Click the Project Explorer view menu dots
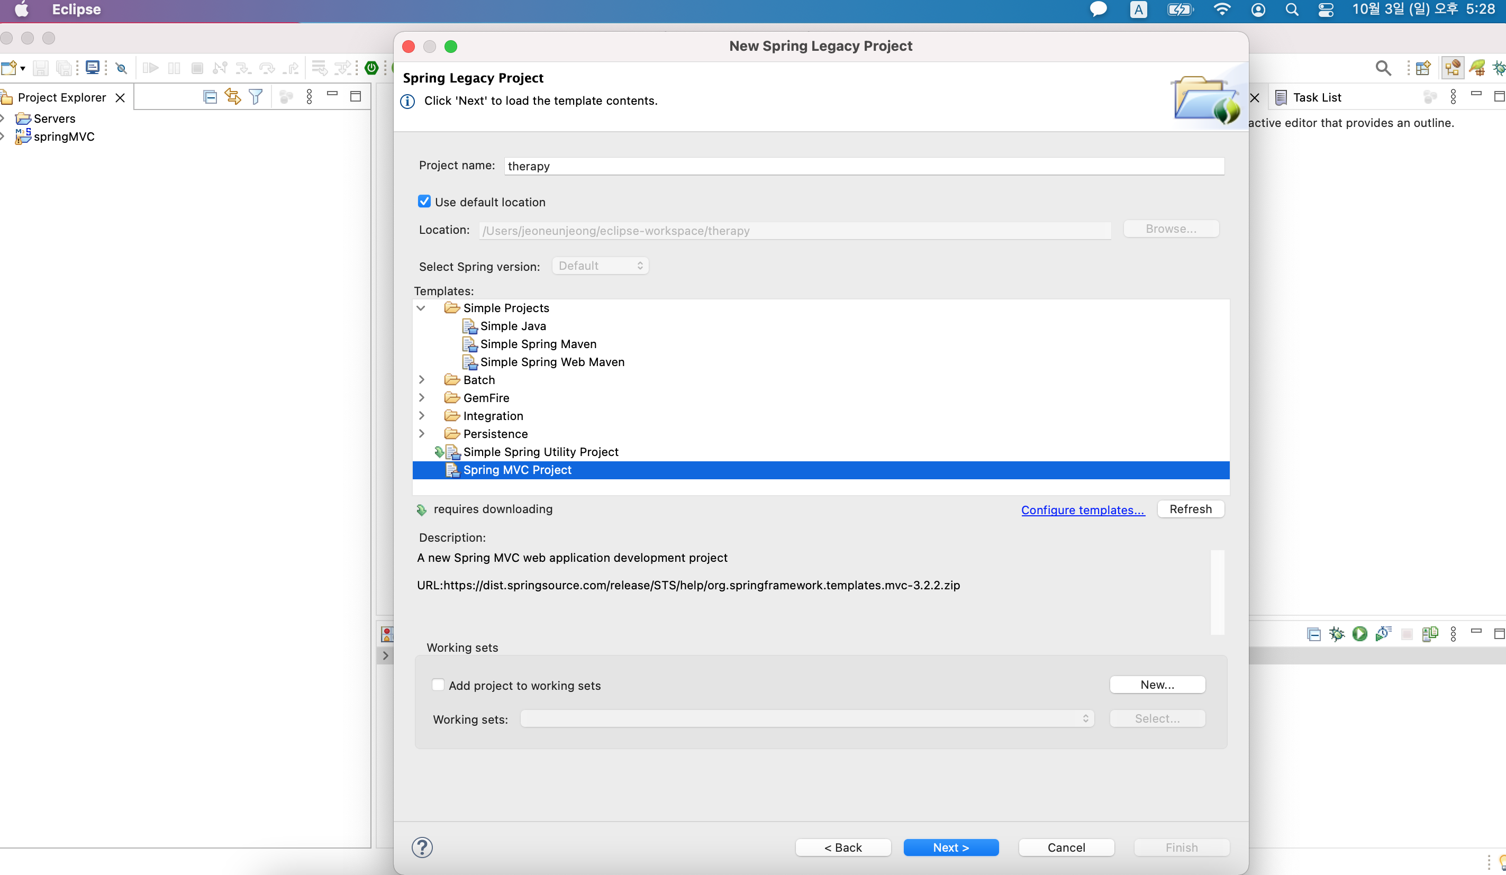The image size is (1506, 875). coord(309,97)
